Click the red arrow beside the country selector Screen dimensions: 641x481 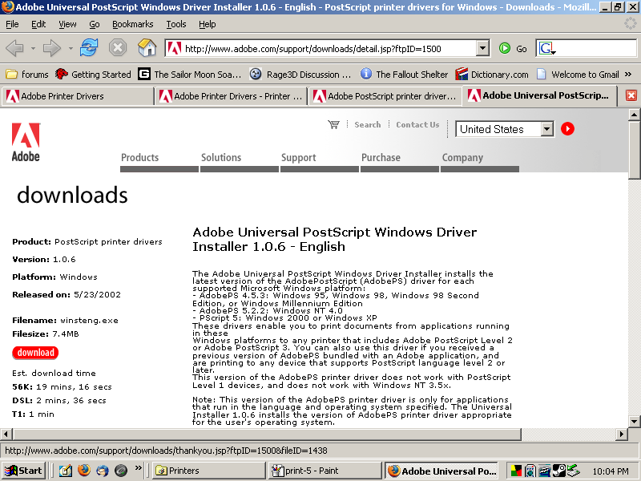(x=566, y=129)
